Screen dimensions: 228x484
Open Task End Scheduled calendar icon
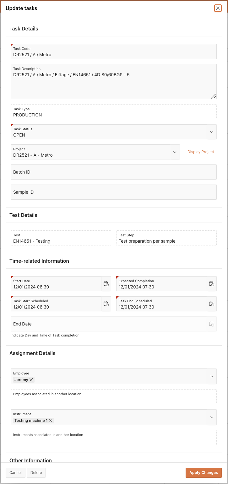(212, 304)
